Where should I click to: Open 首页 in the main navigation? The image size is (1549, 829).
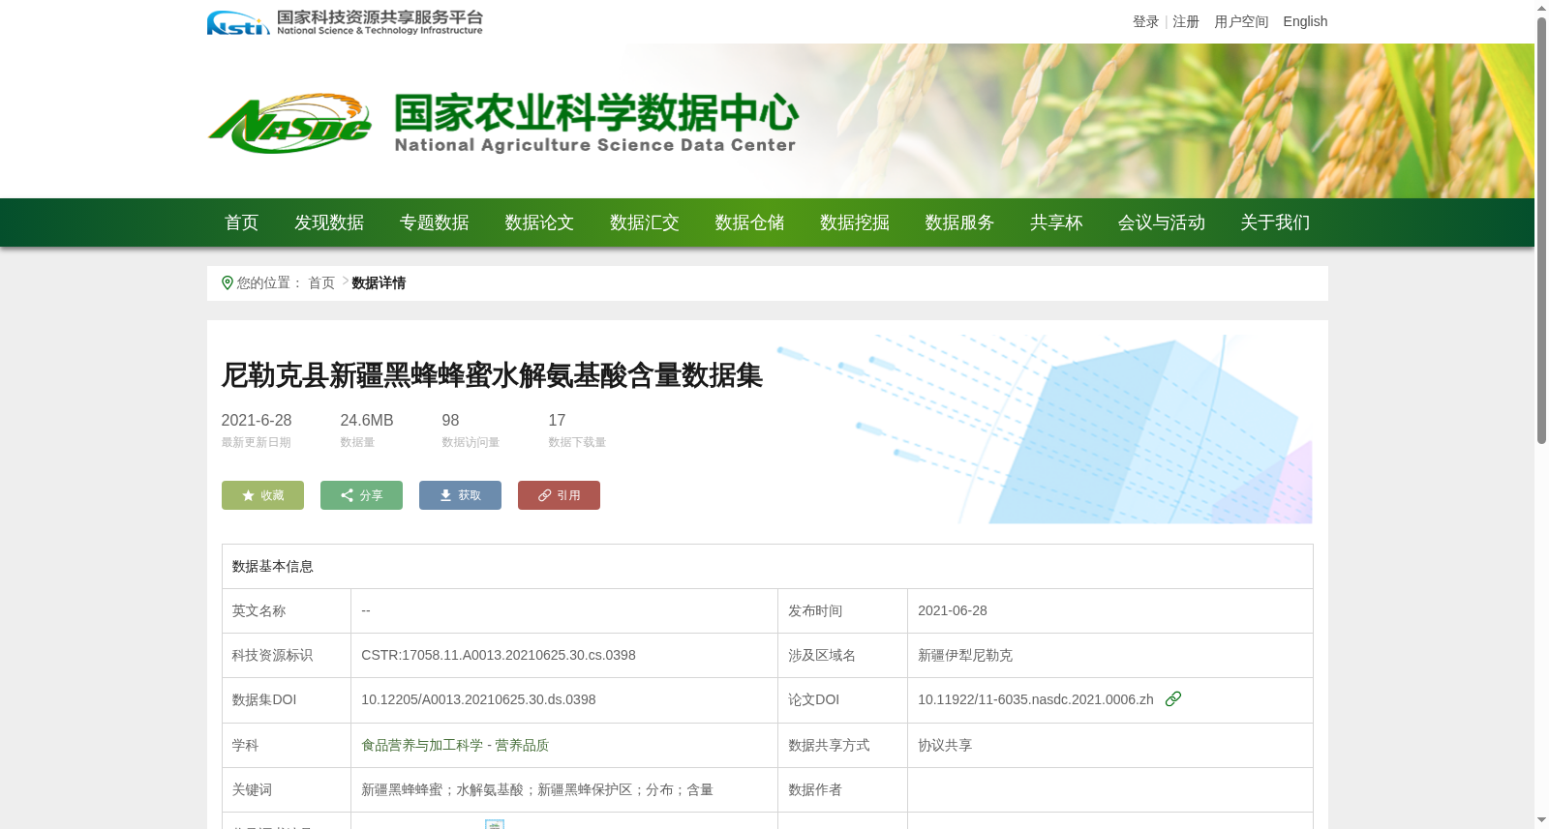pyautogui.click(x=242, y=222)
